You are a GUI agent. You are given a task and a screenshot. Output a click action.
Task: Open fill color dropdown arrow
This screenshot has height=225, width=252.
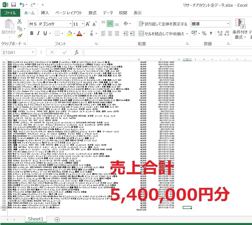pyautogui.click(x=74, y=34)
